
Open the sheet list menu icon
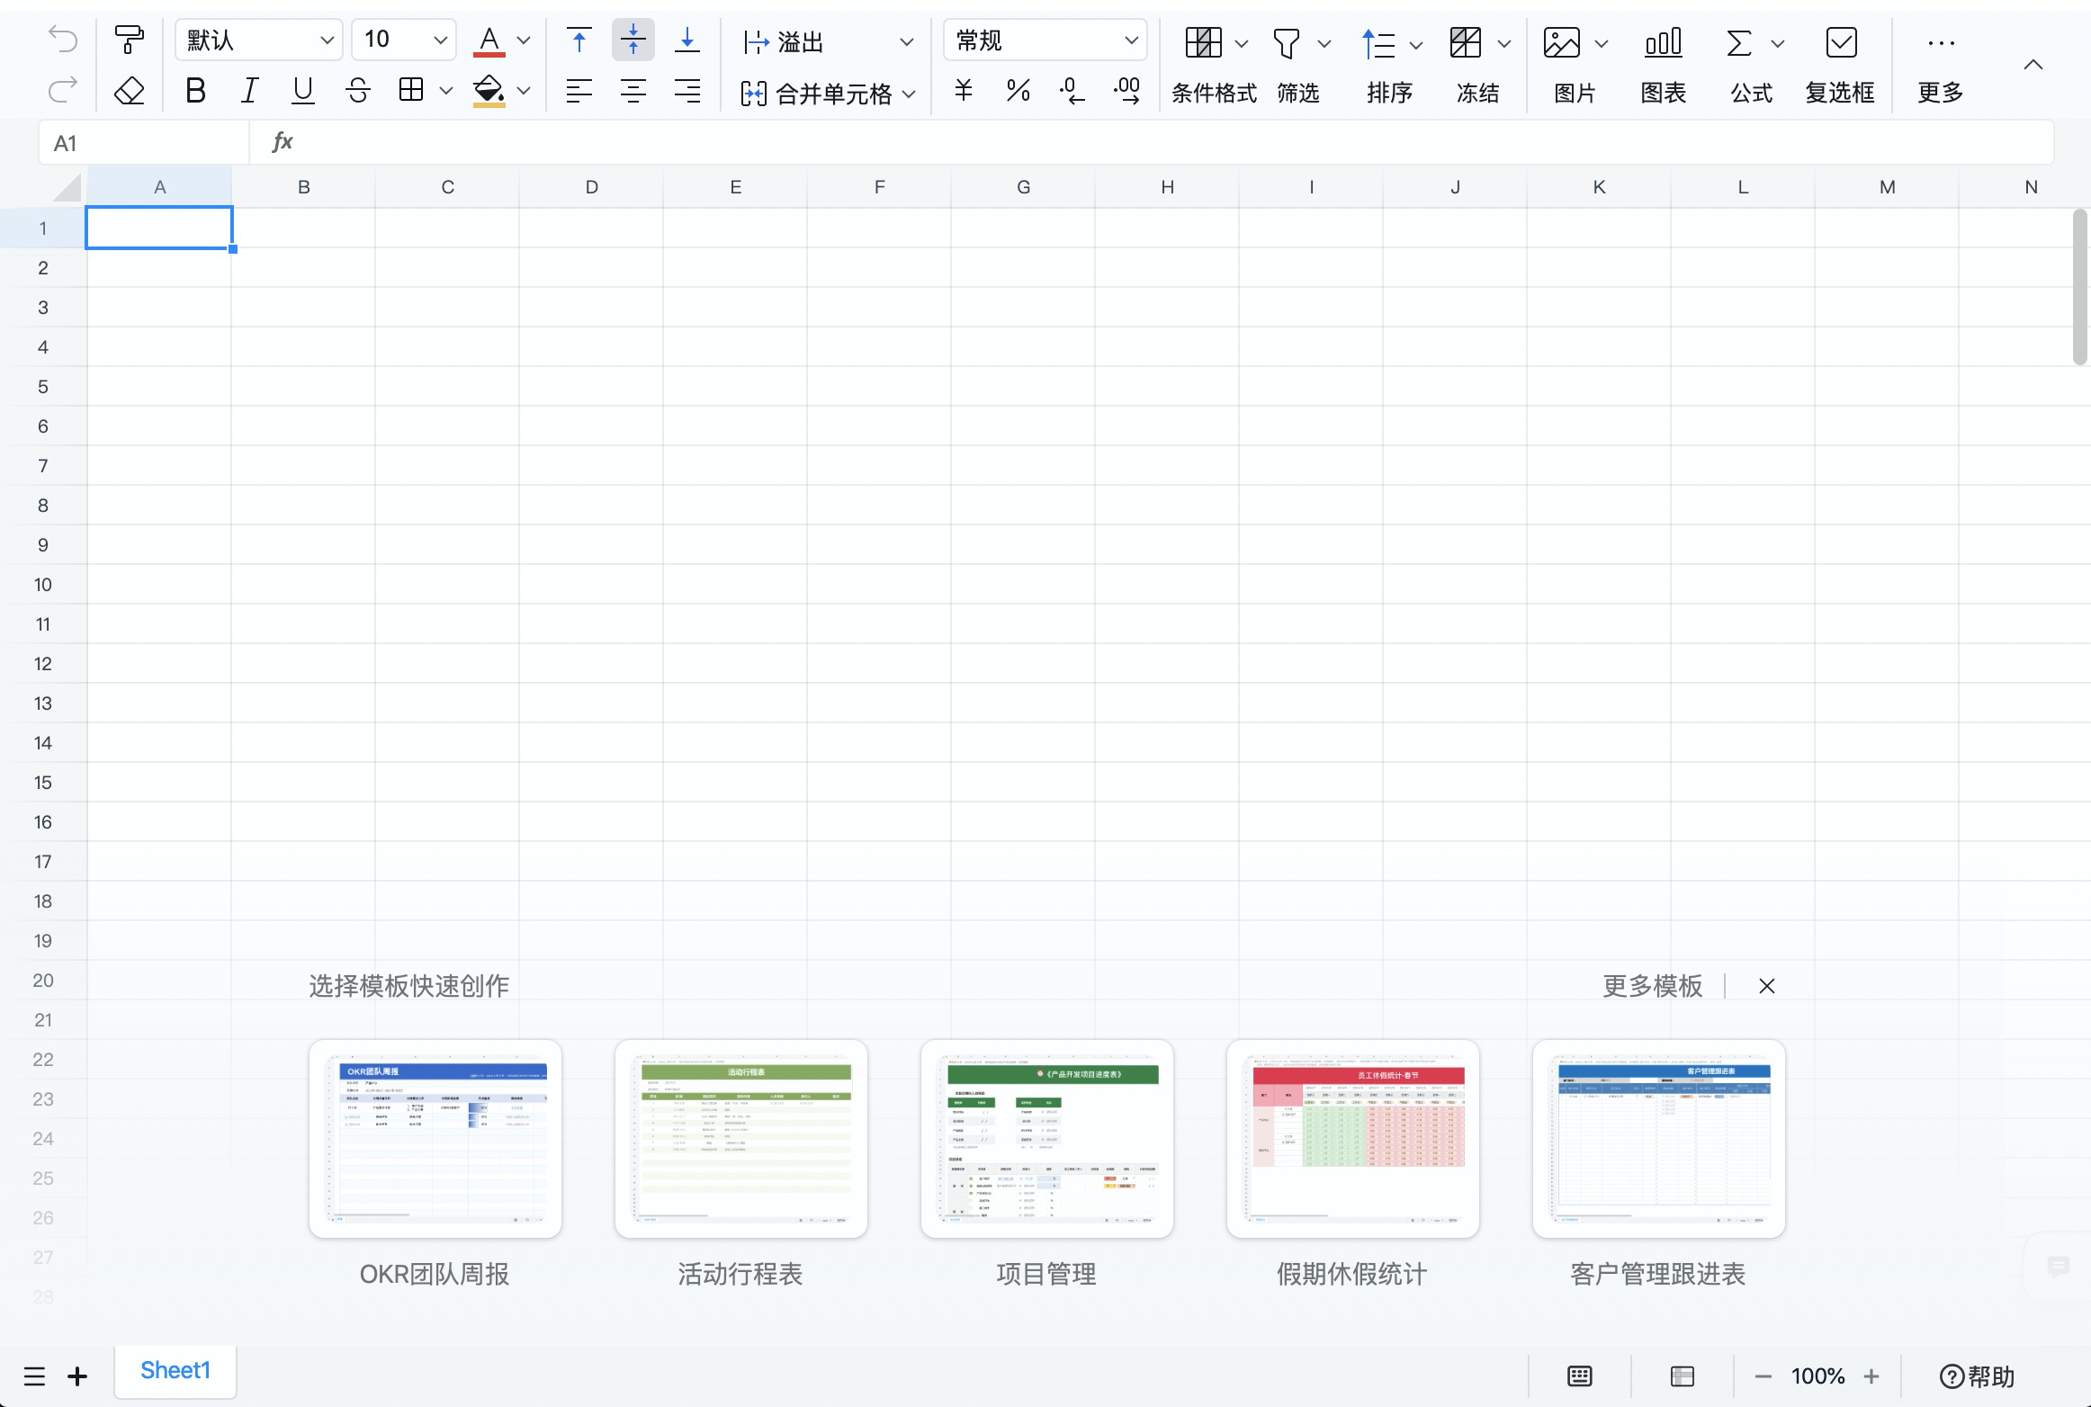[x=34, y=1376]
